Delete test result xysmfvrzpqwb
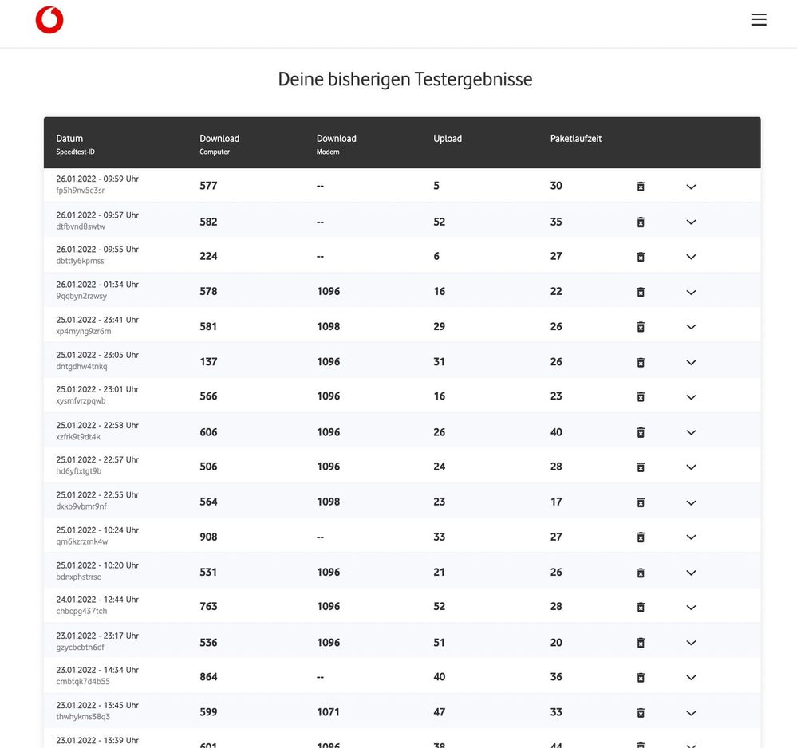Viewport: 797px width, 748px height. 641,397
